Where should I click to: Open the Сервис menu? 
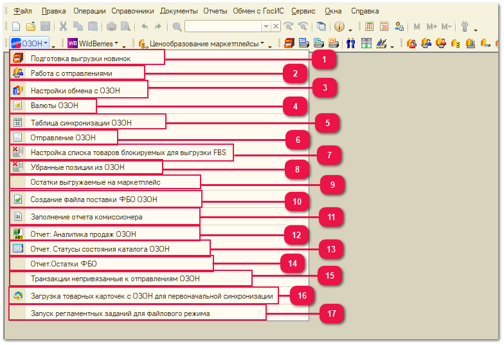pyautogui.click(x=303, y=11)
